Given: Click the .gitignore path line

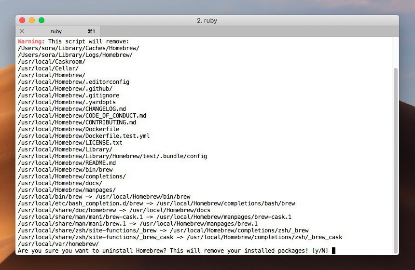Looking at the screenshot, I should [x=69, y=95].
